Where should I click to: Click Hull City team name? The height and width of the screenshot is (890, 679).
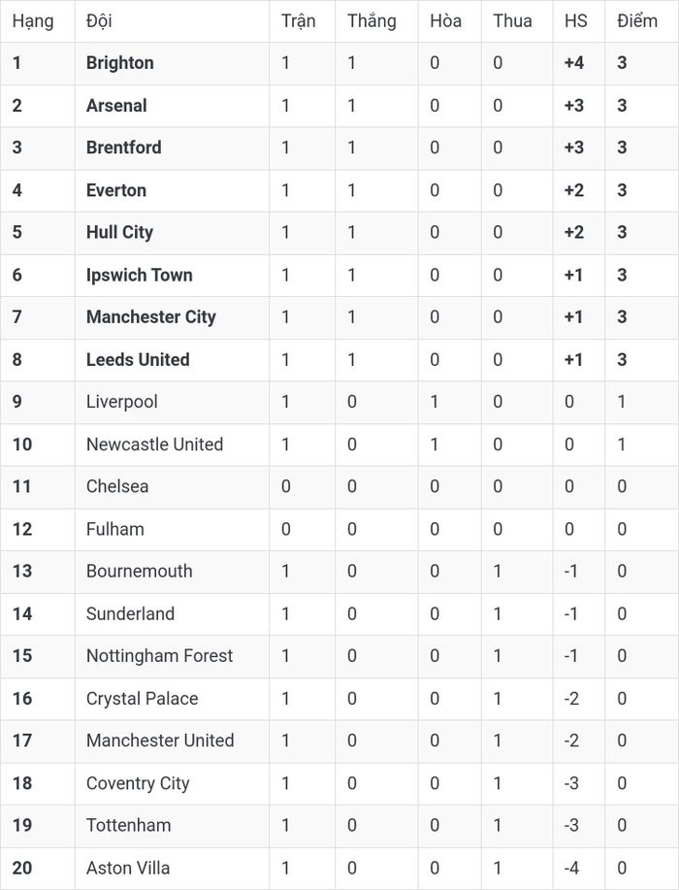point(119,233)
